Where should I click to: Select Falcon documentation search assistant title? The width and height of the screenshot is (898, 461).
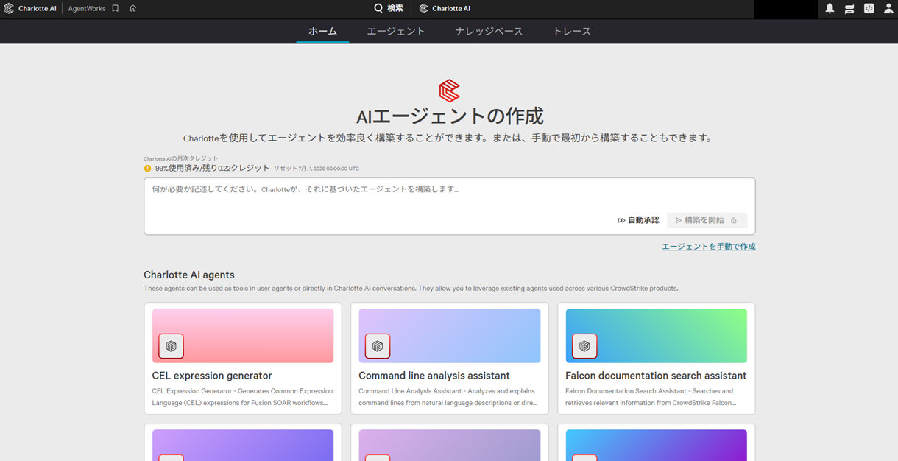pyautogui.click(x=656, y=376)
